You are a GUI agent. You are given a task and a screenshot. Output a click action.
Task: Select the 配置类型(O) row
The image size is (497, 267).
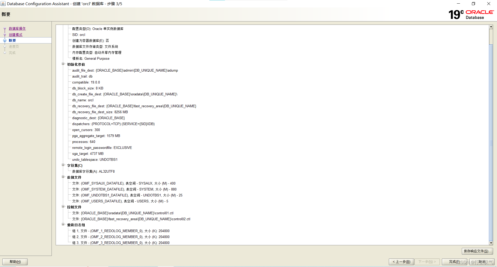[98, 29]
